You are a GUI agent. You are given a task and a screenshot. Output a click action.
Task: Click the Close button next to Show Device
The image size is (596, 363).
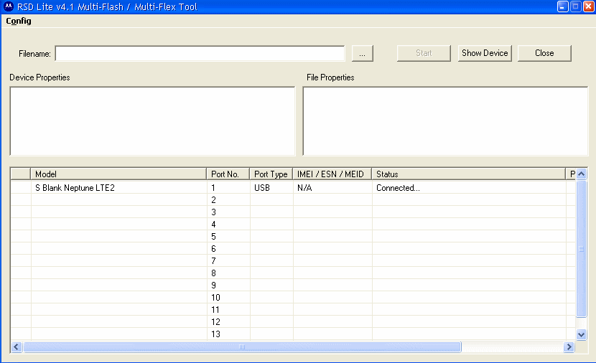coord(544,53)
